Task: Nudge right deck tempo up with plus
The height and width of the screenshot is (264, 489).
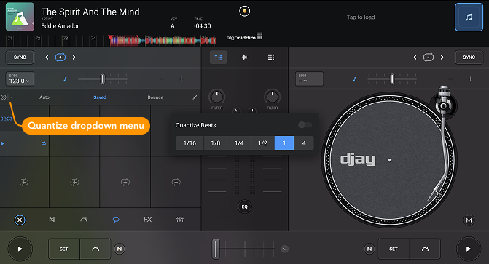Action: point(470,79)
